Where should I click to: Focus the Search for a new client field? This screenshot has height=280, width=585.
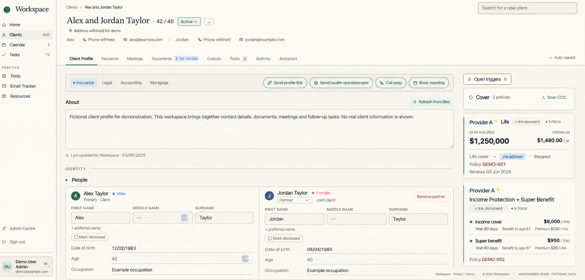coord(528,8)
